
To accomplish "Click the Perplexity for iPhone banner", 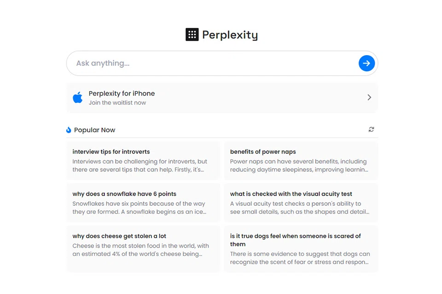I will [x=221, y=97].
